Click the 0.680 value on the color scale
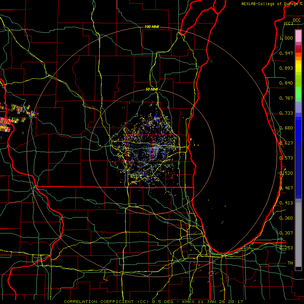Image resolution: width=304 pixels, height=304 pixels. pos(286,128)
